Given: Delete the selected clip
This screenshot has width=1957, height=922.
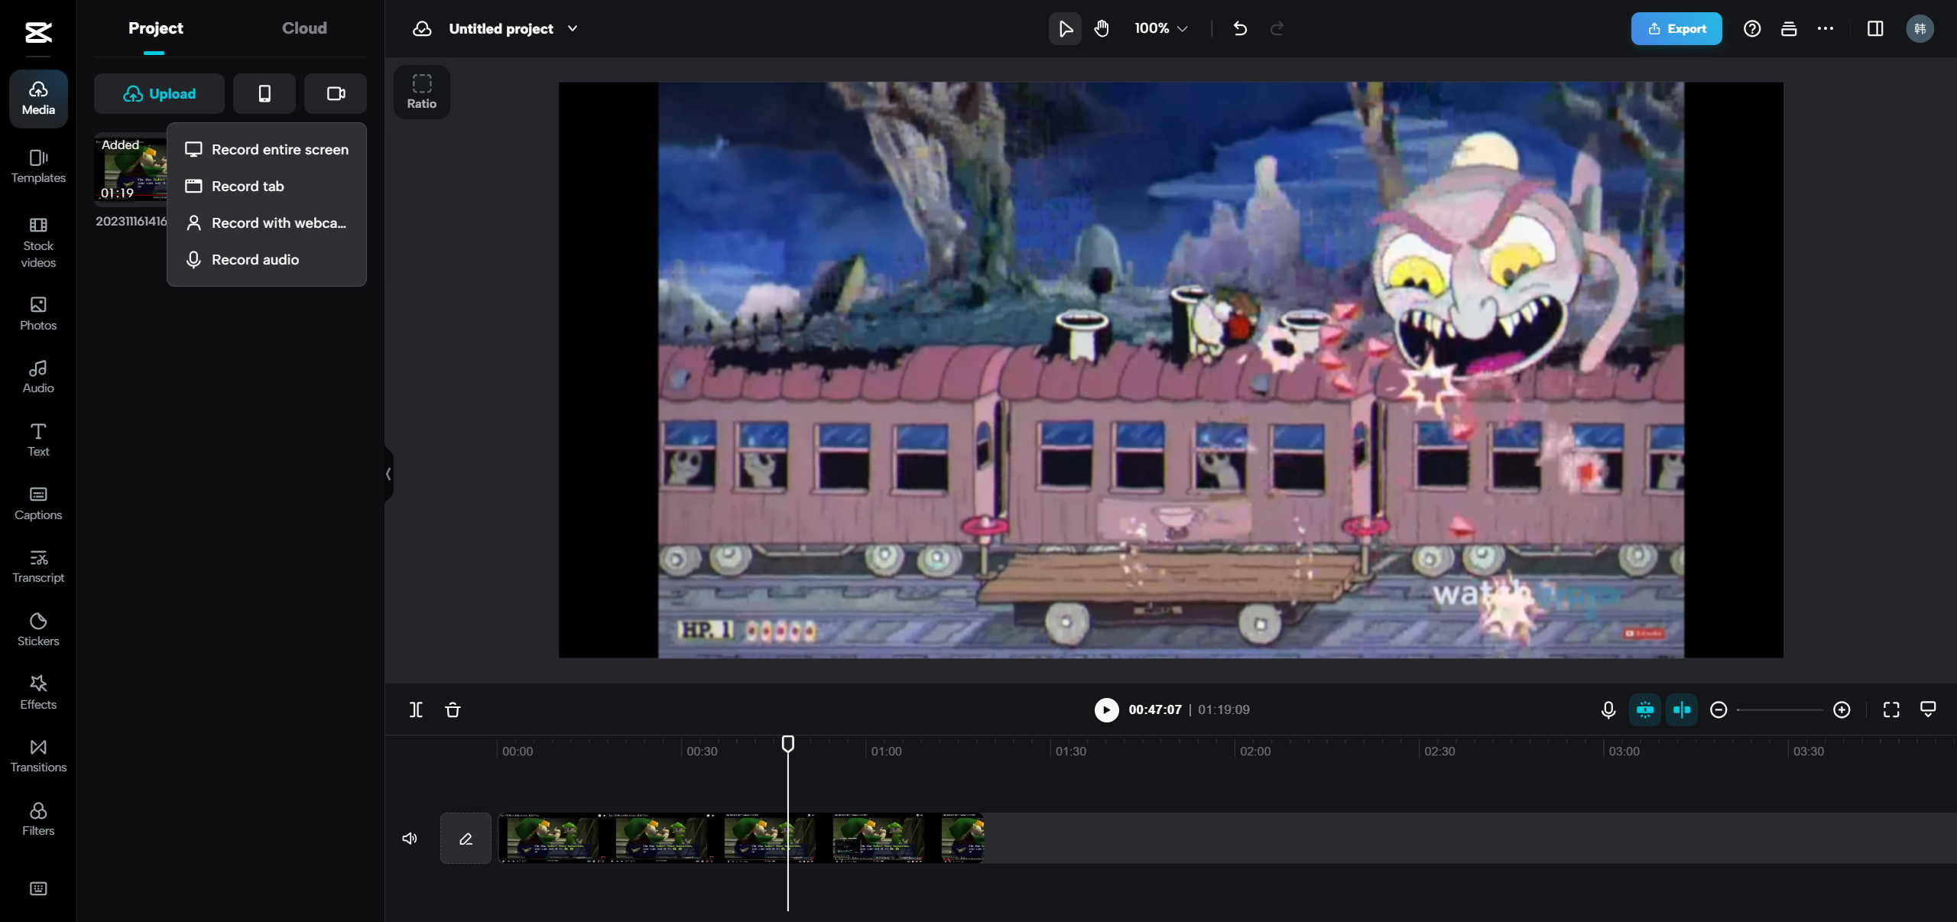Looking at the screenshot, I should [453, 709].
